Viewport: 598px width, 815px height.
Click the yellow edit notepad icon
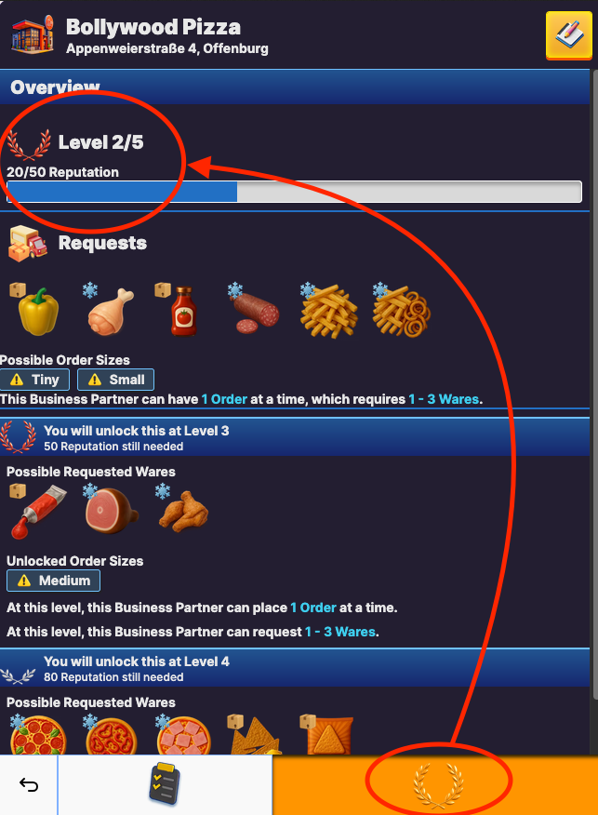coord(569,35)
